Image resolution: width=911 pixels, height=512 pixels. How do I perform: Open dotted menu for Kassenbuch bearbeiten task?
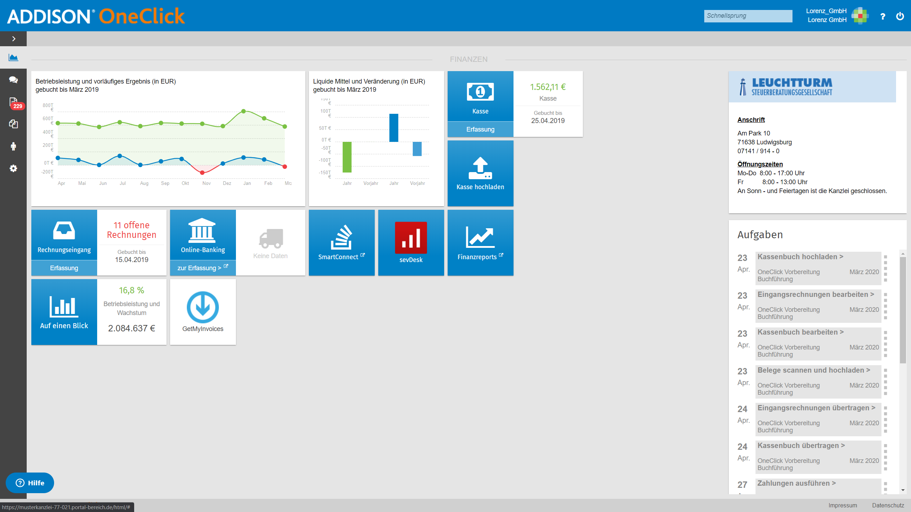[x=886, y=344]
